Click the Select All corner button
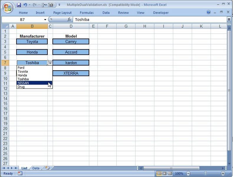The image size is (233, 177). (x=5, y=26)
